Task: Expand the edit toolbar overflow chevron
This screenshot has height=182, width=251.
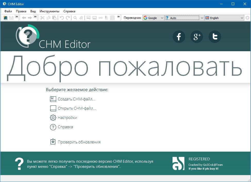Action: pos(119,16)
